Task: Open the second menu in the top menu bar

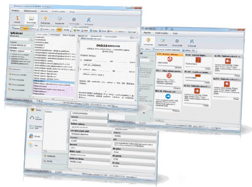Action: point(30,11)
